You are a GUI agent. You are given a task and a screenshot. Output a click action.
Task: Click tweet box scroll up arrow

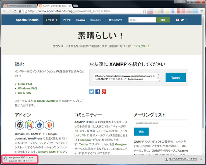point(159,75)
